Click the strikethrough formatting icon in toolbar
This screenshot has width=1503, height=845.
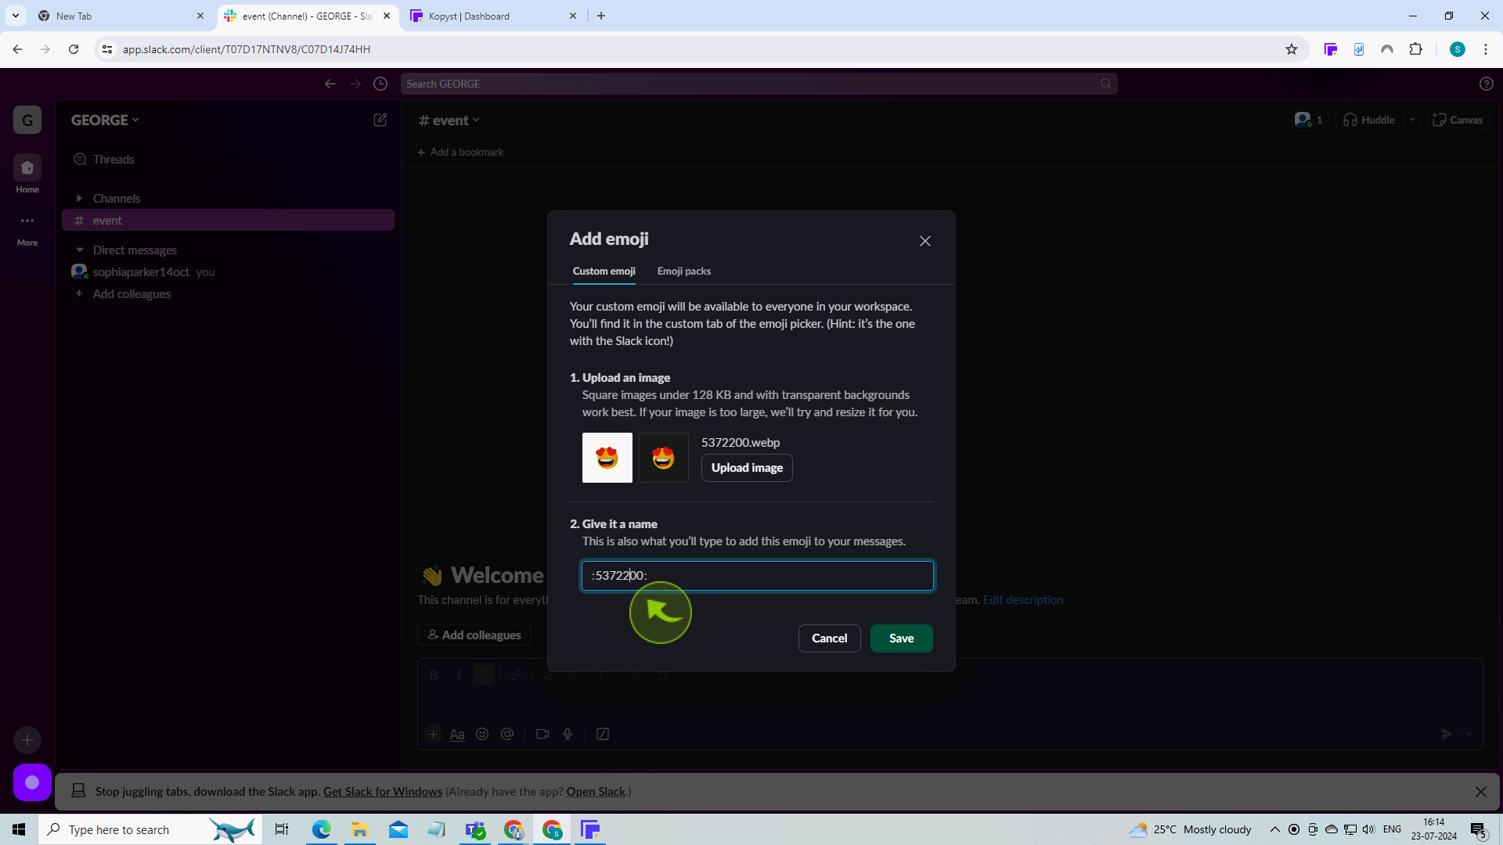[x=483, y=674]
